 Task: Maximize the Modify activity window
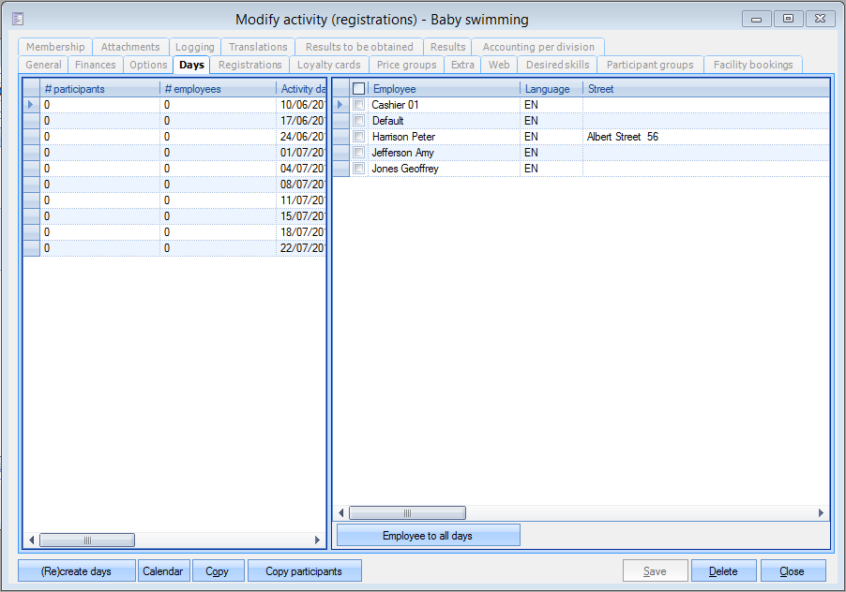[x=788, y=19]
